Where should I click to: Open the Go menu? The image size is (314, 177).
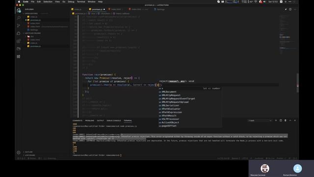coord(64,1)
